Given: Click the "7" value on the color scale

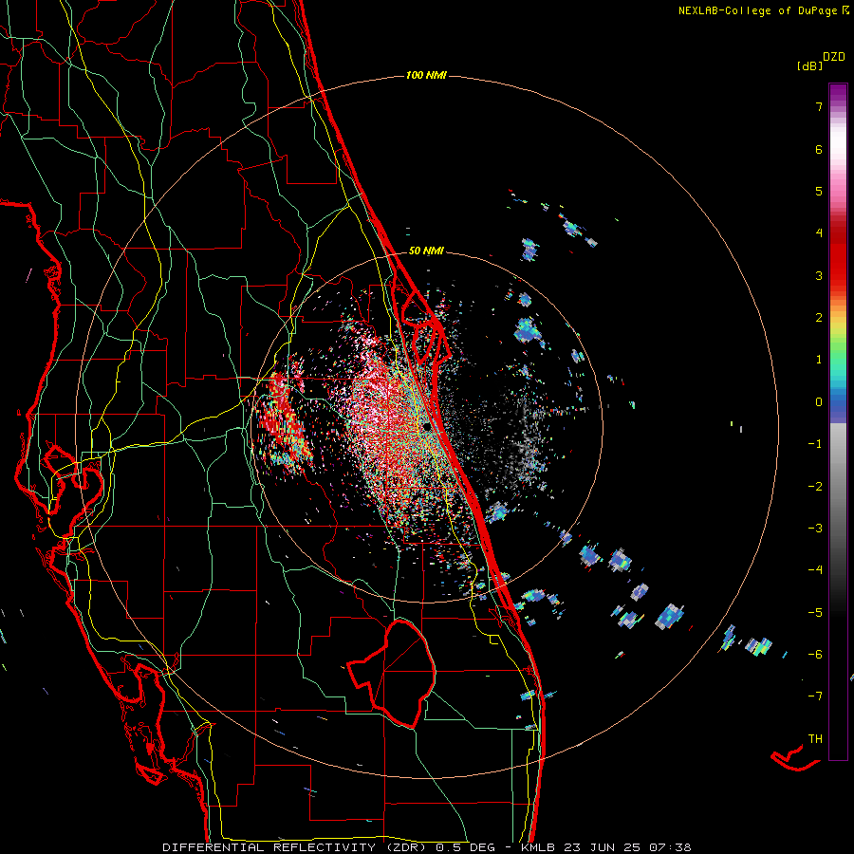Looking at the screenshot, I should tap(819, 106).
